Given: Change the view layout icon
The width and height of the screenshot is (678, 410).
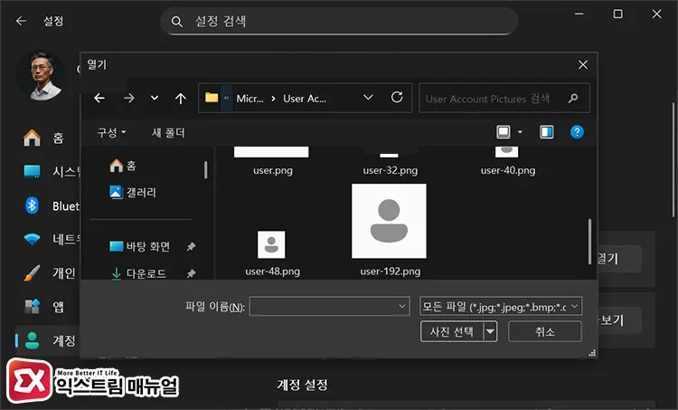Looking at the screenshot, I should (504, 131).
